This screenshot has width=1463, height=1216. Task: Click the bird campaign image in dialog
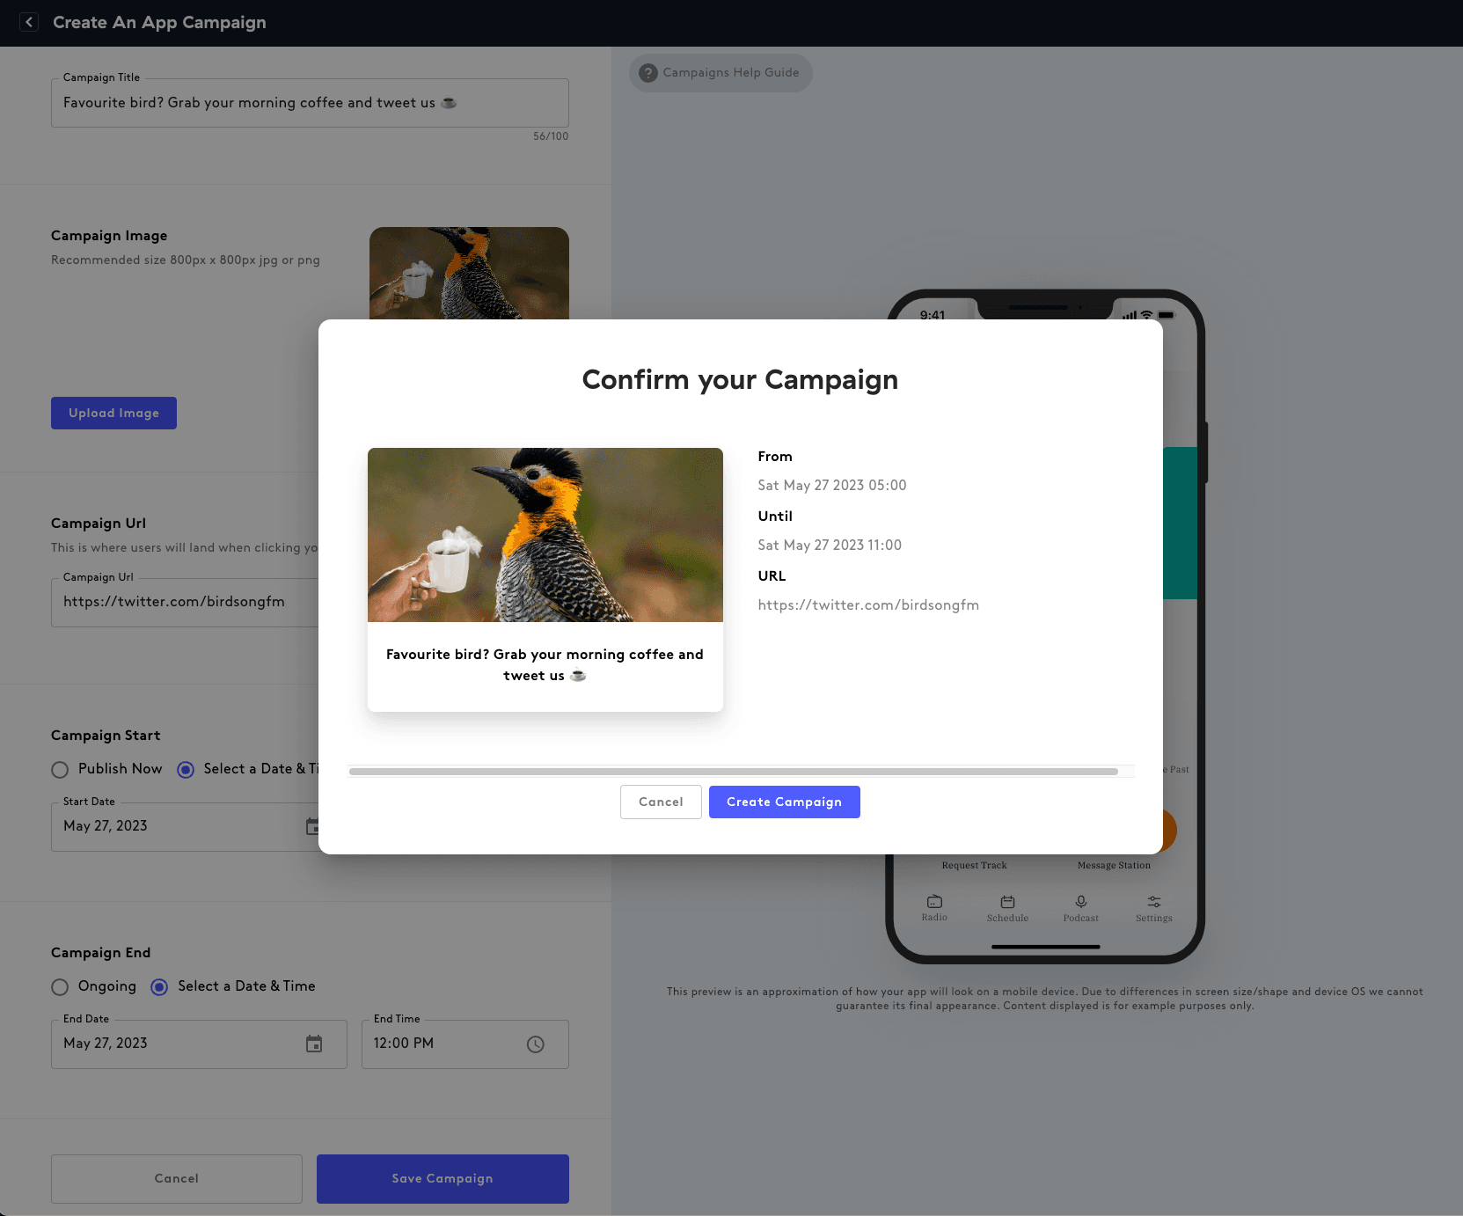(x=545, y=535)
